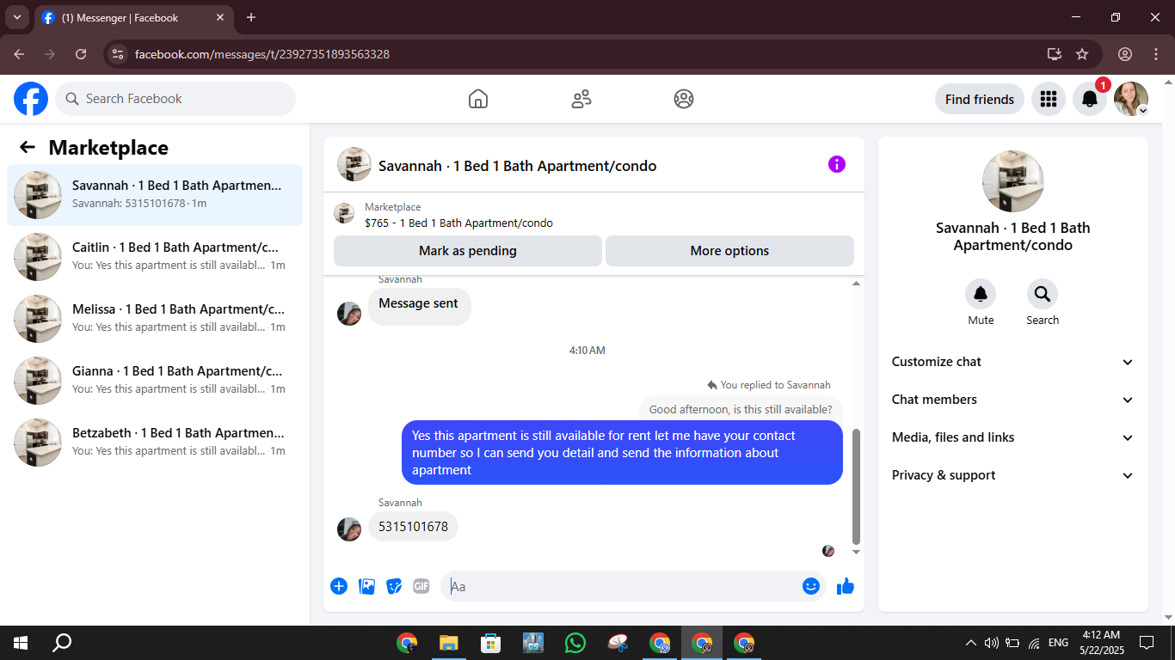The image size is (1175, 660).
Task: Open more actions plus icon in composer
Action: pyautogui.click(x=339, y=586)
